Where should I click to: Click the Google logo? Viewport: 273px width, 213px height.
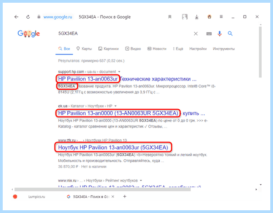[29, 33]
